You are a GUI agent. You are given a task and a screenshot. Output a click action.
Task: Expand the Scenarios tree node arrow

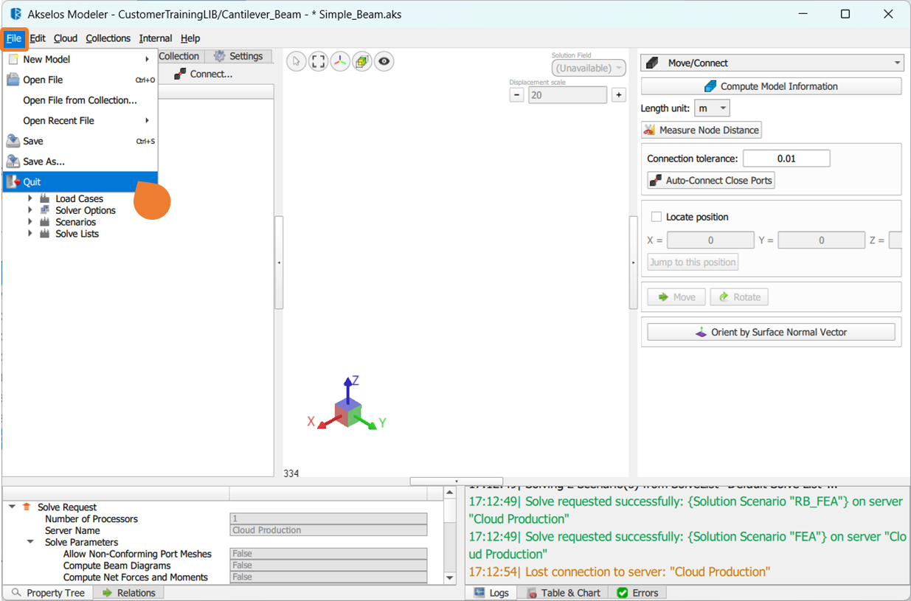point(30,222)
